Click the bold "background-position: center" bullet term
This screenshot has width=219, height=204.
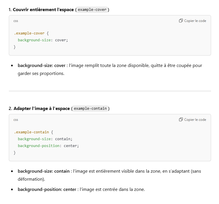47,189
